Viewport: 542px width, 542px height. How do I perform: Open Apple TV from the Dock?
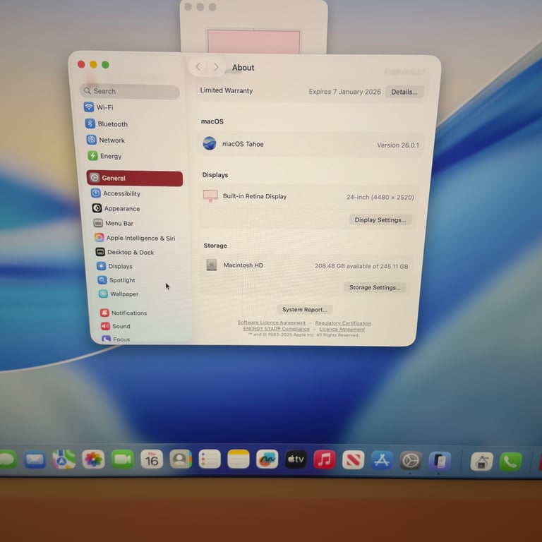click(296, 459)
